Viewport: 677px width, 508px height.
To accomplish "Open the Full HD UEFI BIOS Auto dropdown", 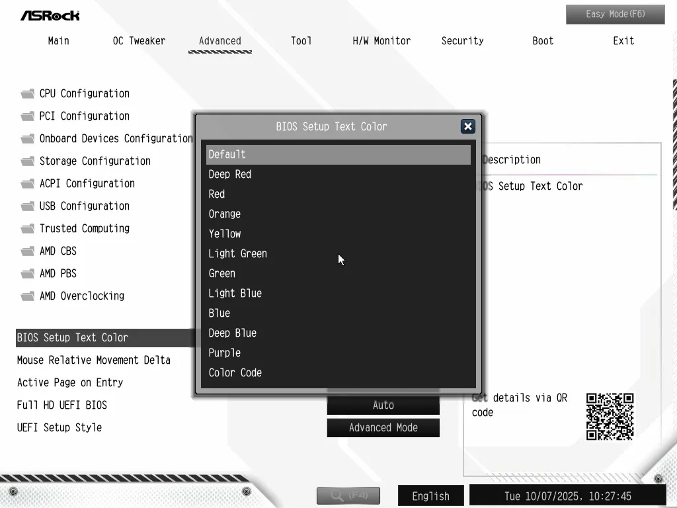I will point(383,405).
